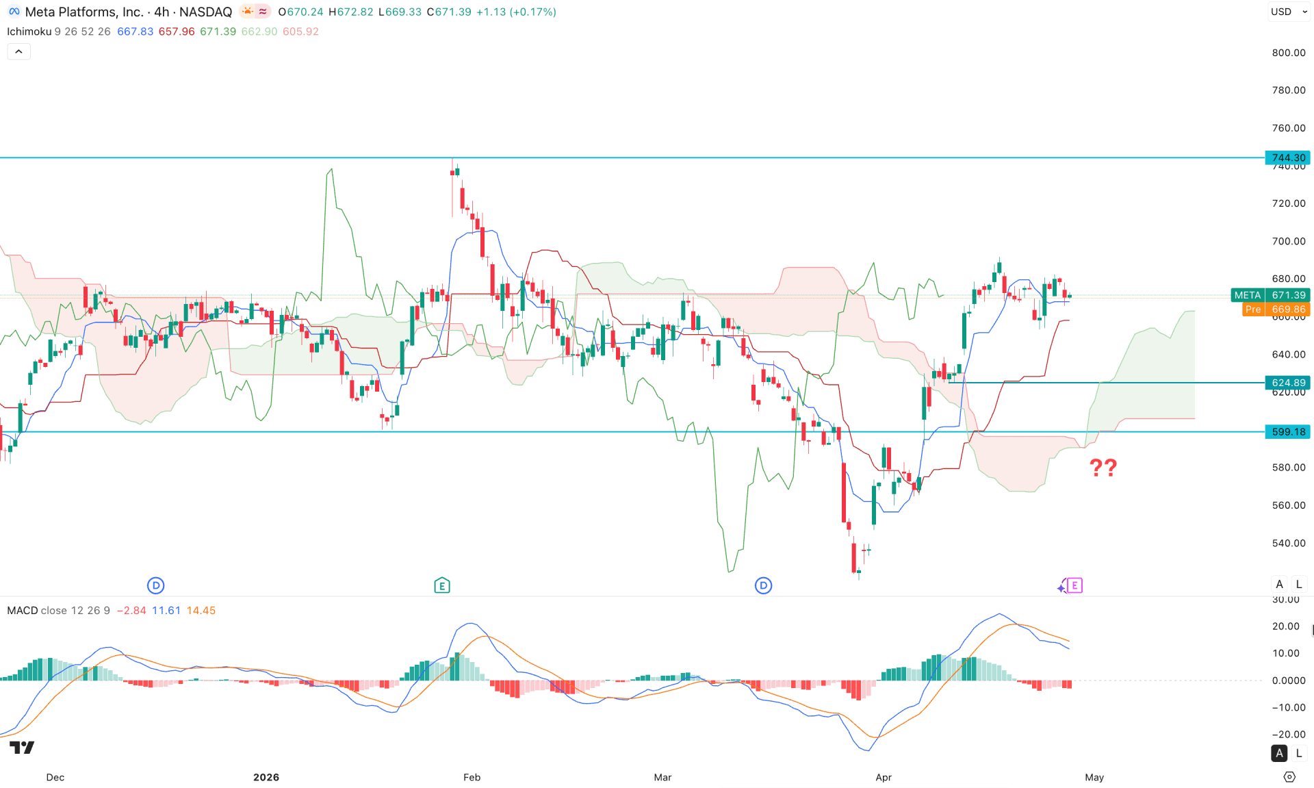The image size is (1314, 788).
Task: Click MACD line value 11.61
Action: point(166,611)
